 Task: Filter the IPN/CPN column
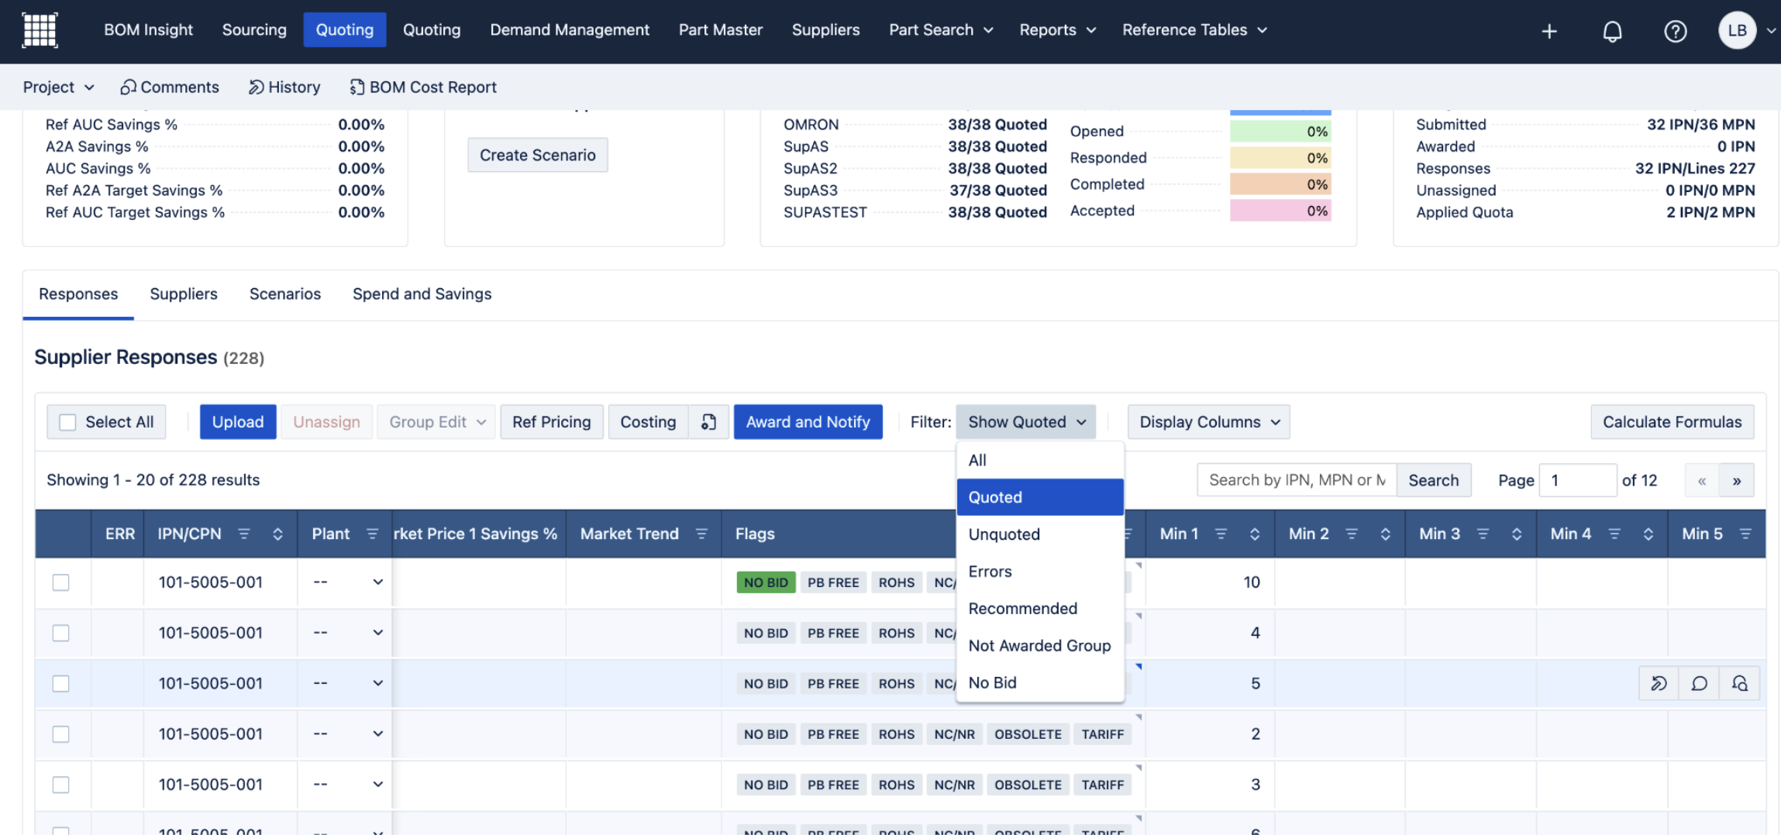tap(243, 534)
